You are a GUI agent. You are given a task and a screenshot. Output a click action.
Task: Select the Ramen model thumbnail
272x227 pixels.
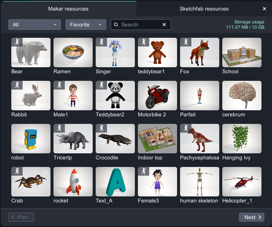coord(73,53)
